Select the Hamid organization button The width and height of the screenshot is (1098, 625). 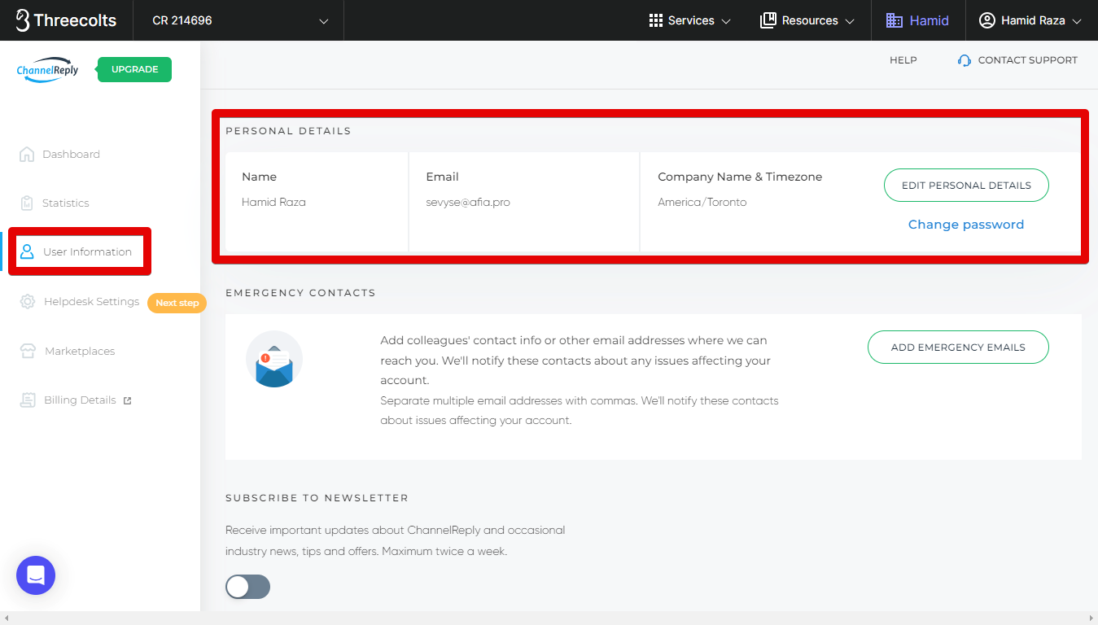(918, 20)
